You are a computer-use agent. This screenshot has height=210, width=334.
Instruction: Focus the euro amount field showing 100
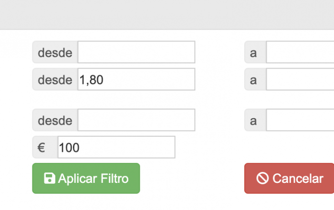(116, 147)
